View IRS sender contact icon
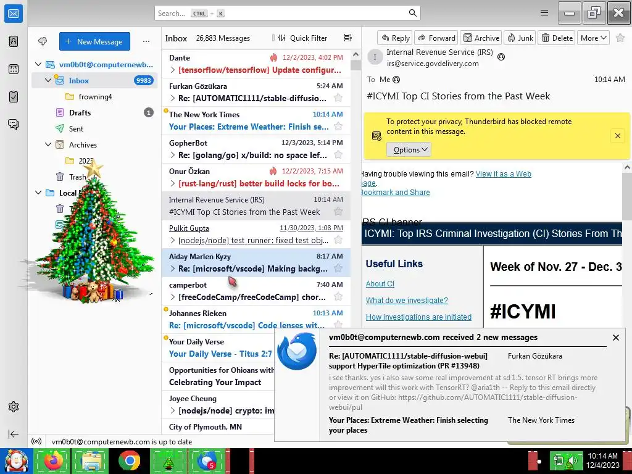Image resolution: width=632 pixels, height=474 pixels. [501, 57]
